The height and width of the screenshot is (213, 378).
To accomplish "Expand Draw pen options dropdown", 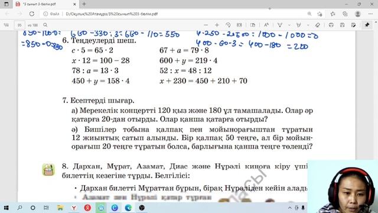I will 289,25.
